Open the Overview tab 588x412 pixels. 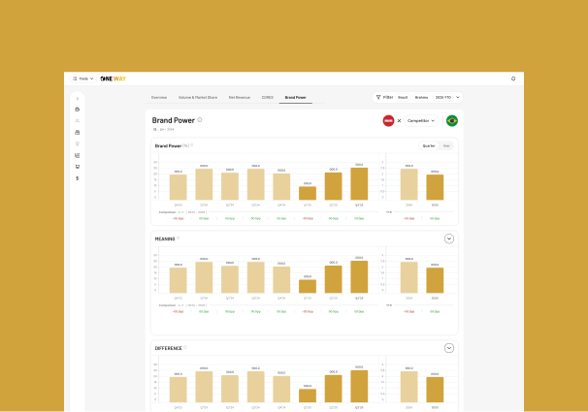(159, 97)
